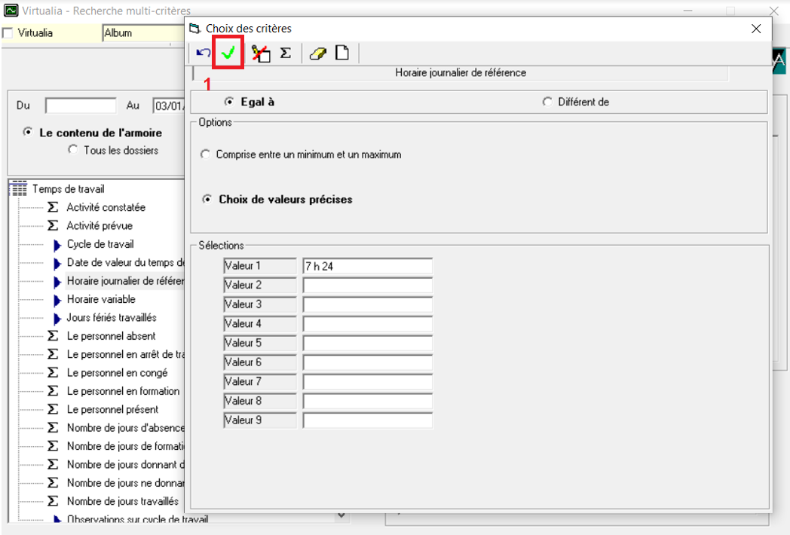Click the 'Du' start date field

[x=81, y=105]
